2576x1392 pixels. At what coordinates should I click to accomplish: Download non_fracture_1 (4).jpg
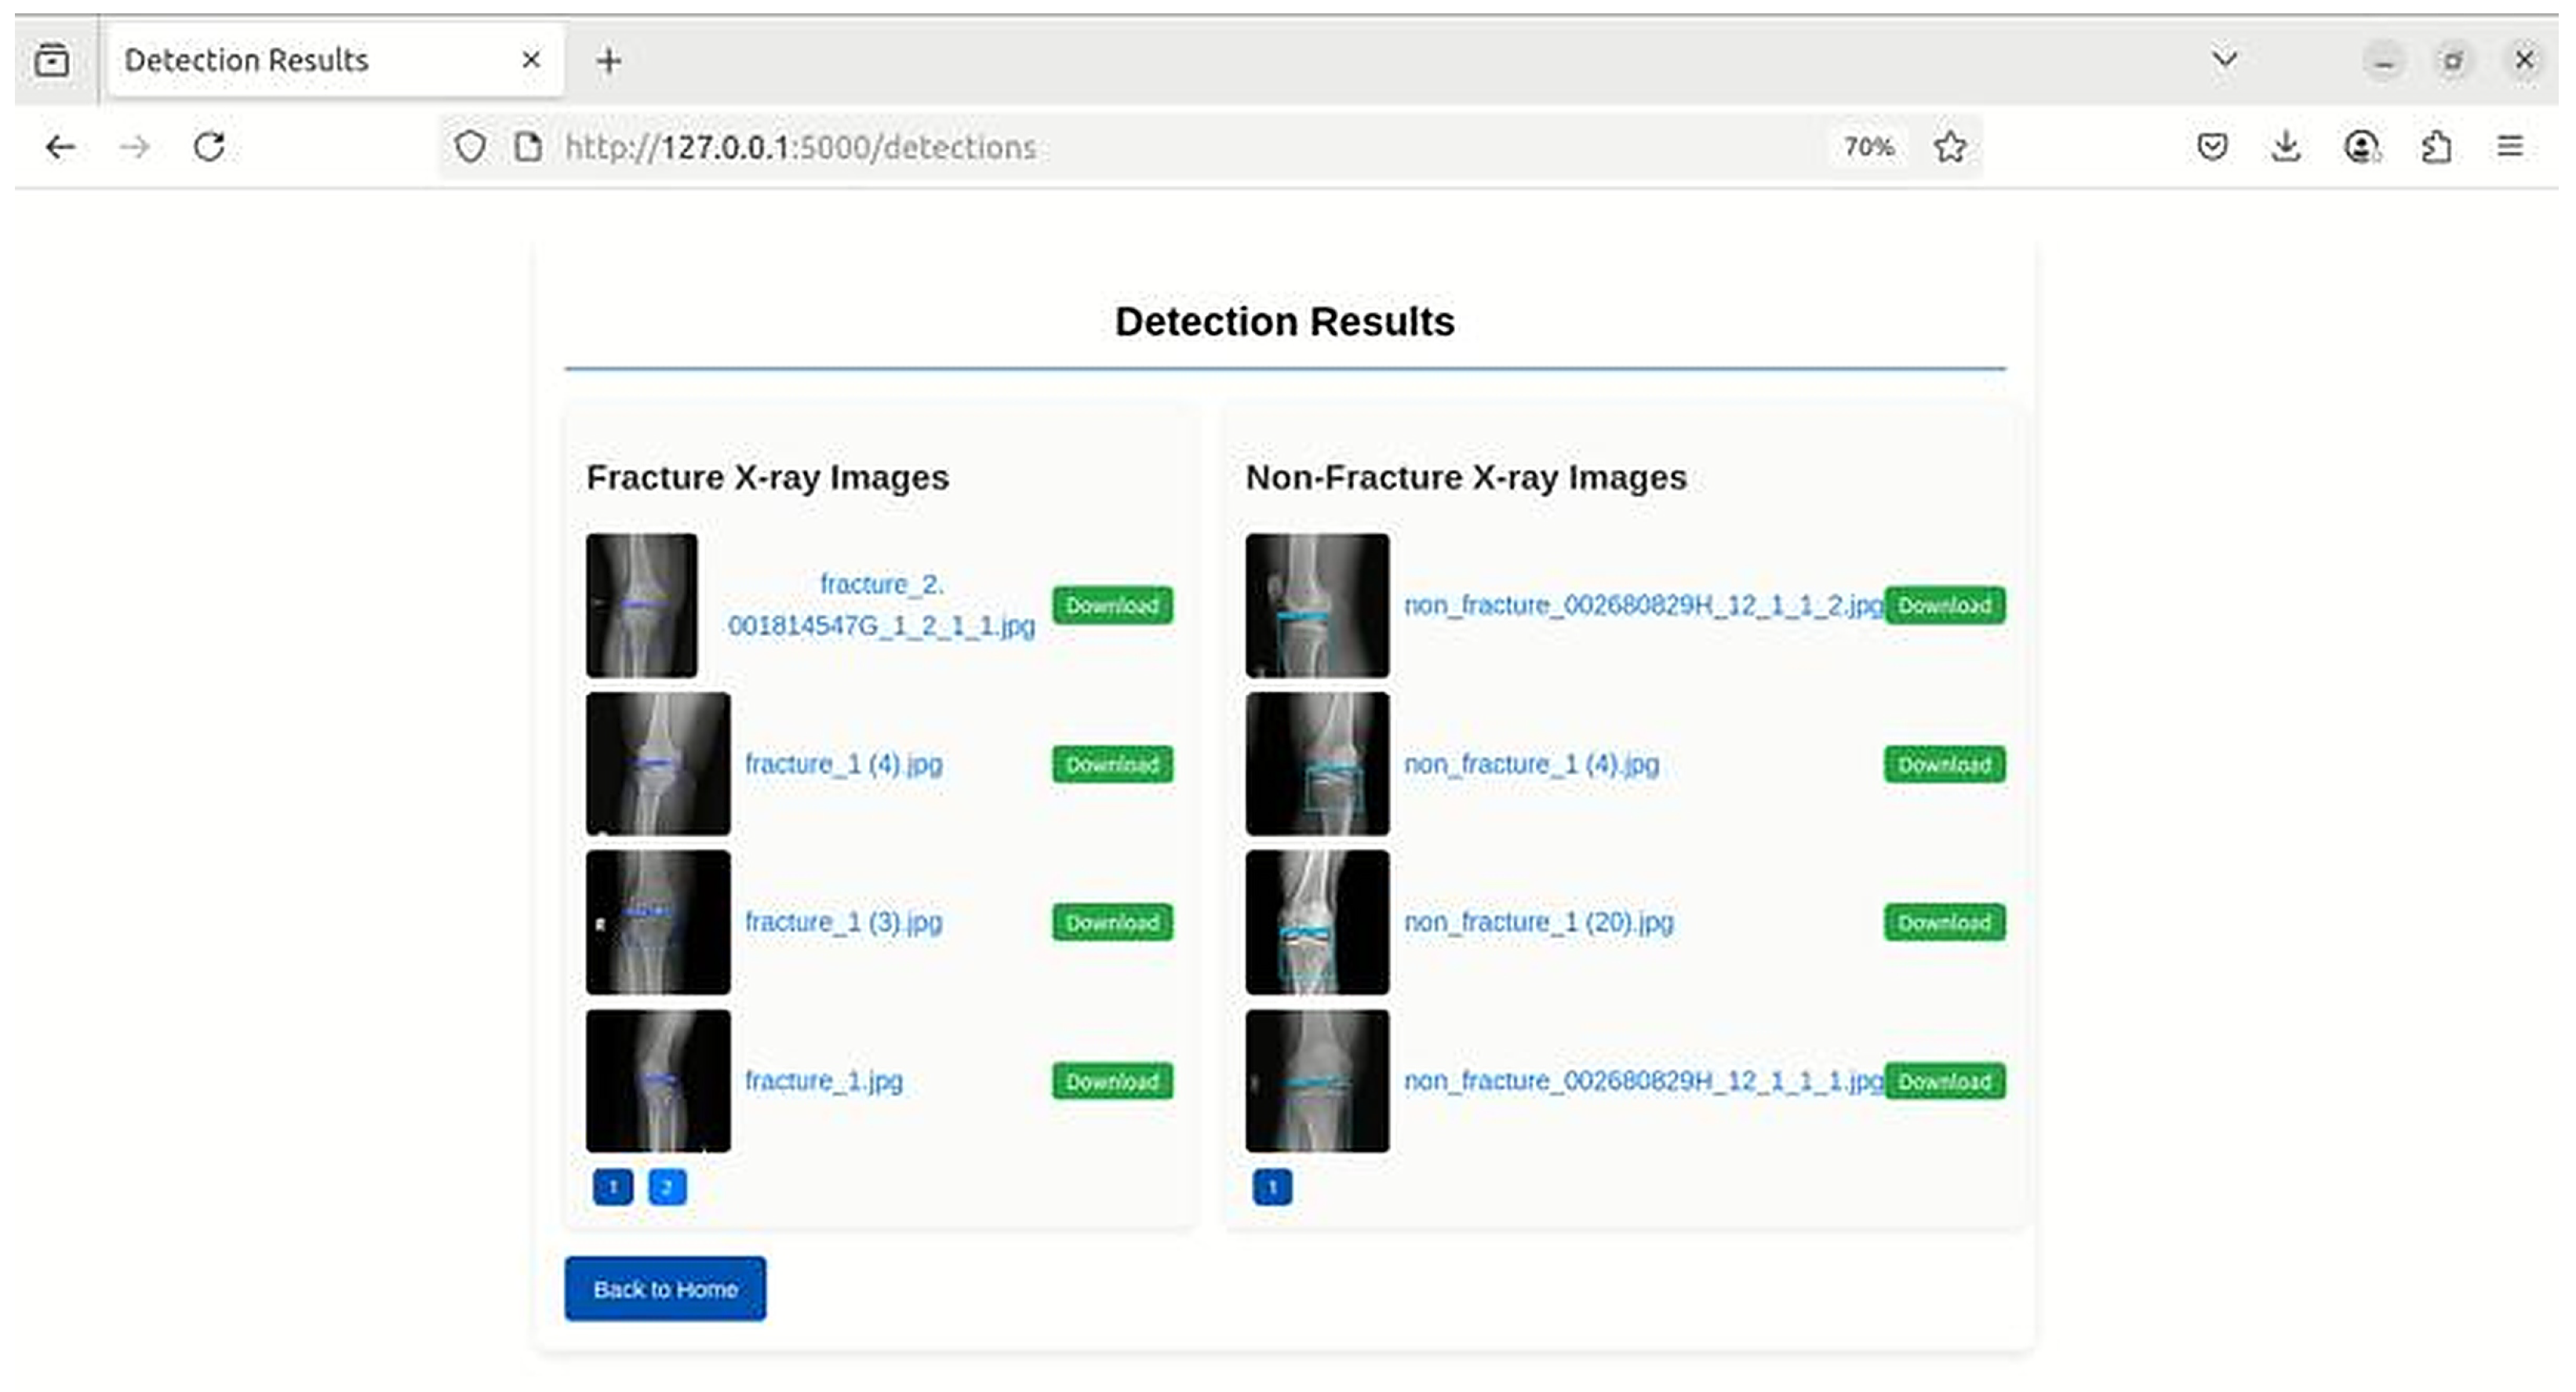tap(1945, 764)
